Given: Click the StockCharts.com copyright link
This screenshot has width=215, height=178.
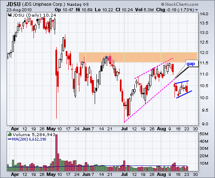Looking at the screenshot, I should pos(179,5).
